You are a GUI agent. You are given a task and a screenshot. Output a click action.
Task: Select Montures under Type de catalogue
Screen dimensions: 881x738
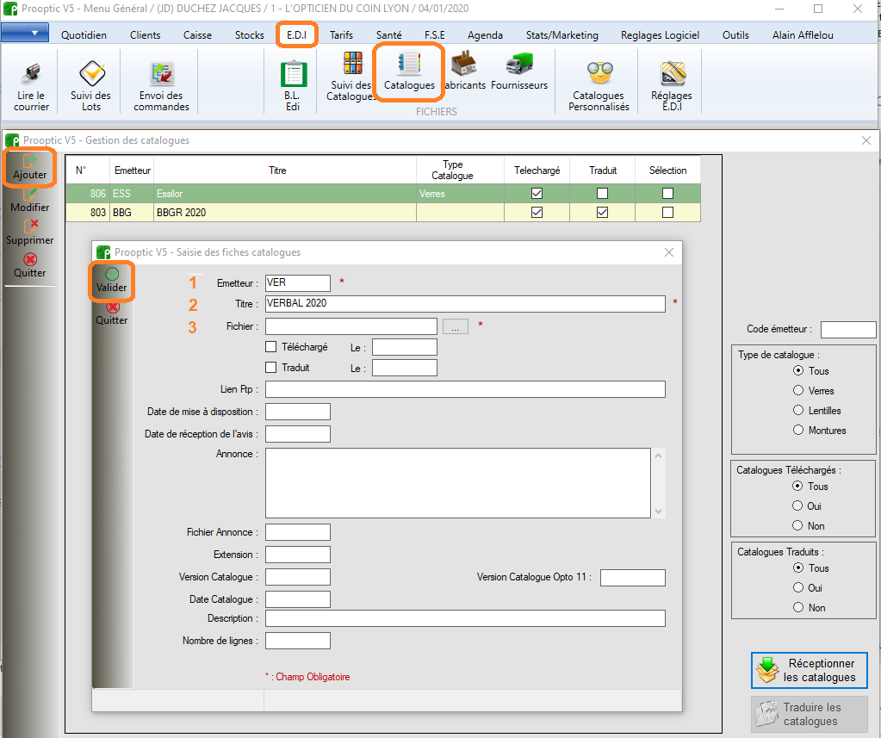[x=797, y=431]
